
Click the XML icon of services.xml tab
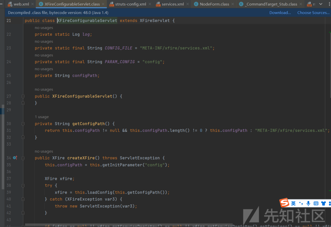pyautogui.click(x=158, y=4)
